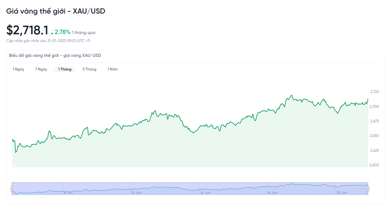Click the 2,725 y-axis label
Screen dimensions: 391x217
374,92
